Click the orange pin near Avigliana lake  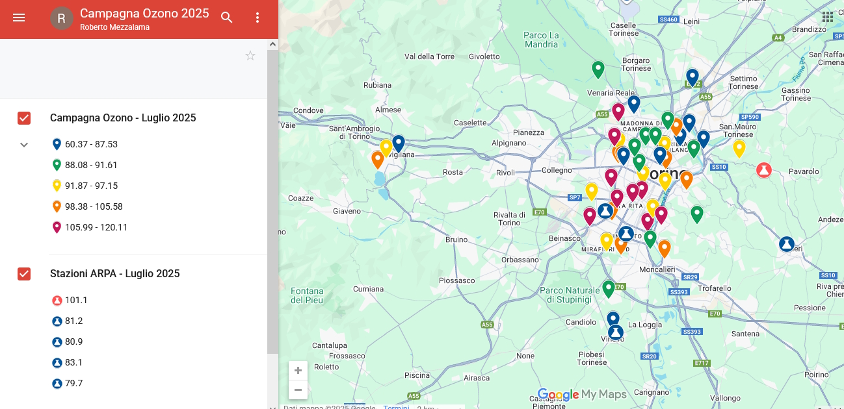[x=377, y=159]
